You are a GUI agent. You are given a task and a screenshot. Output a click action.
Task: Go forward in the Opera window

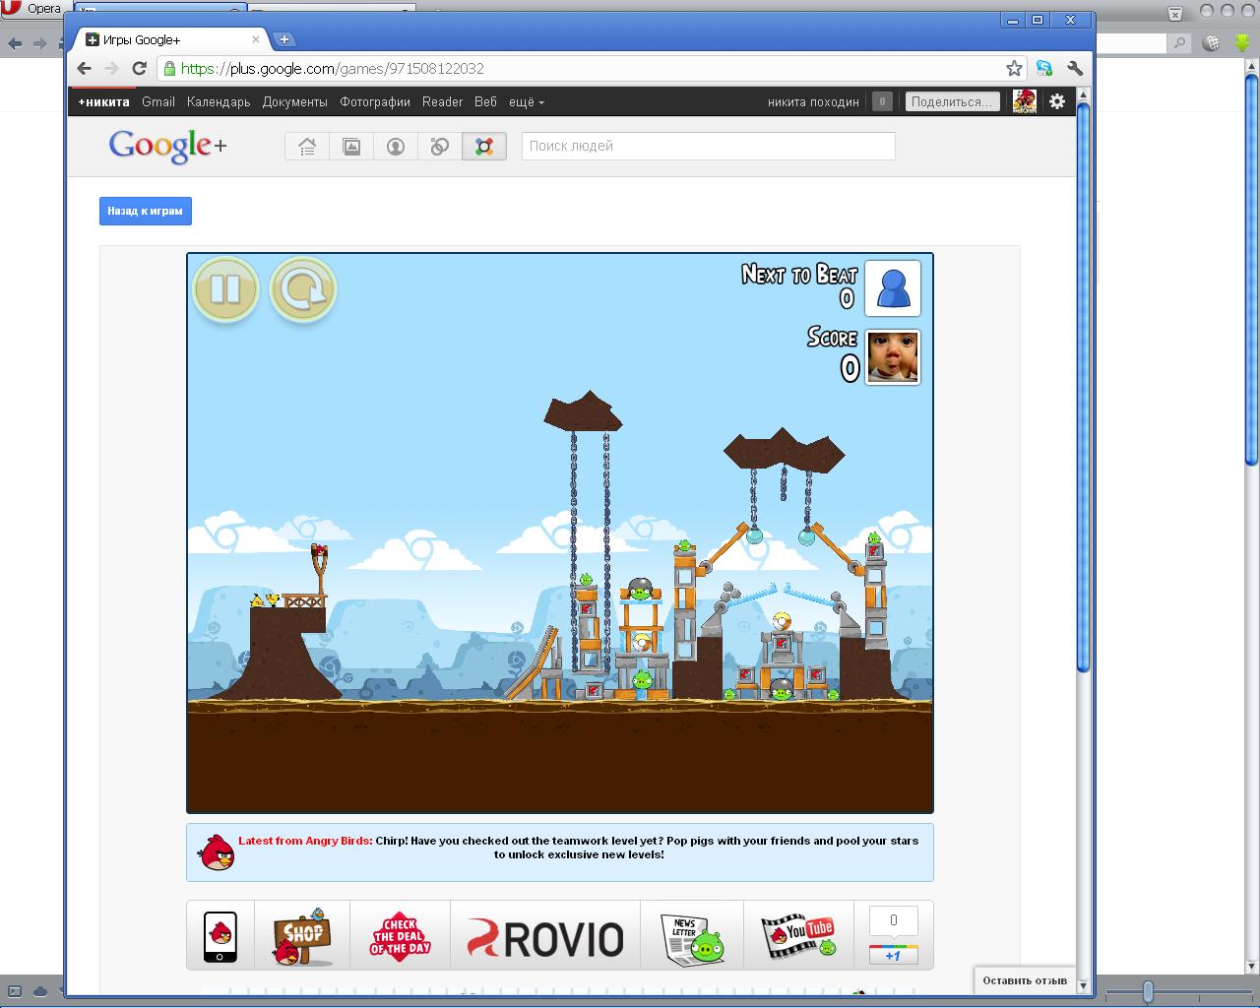pos(40,43)
